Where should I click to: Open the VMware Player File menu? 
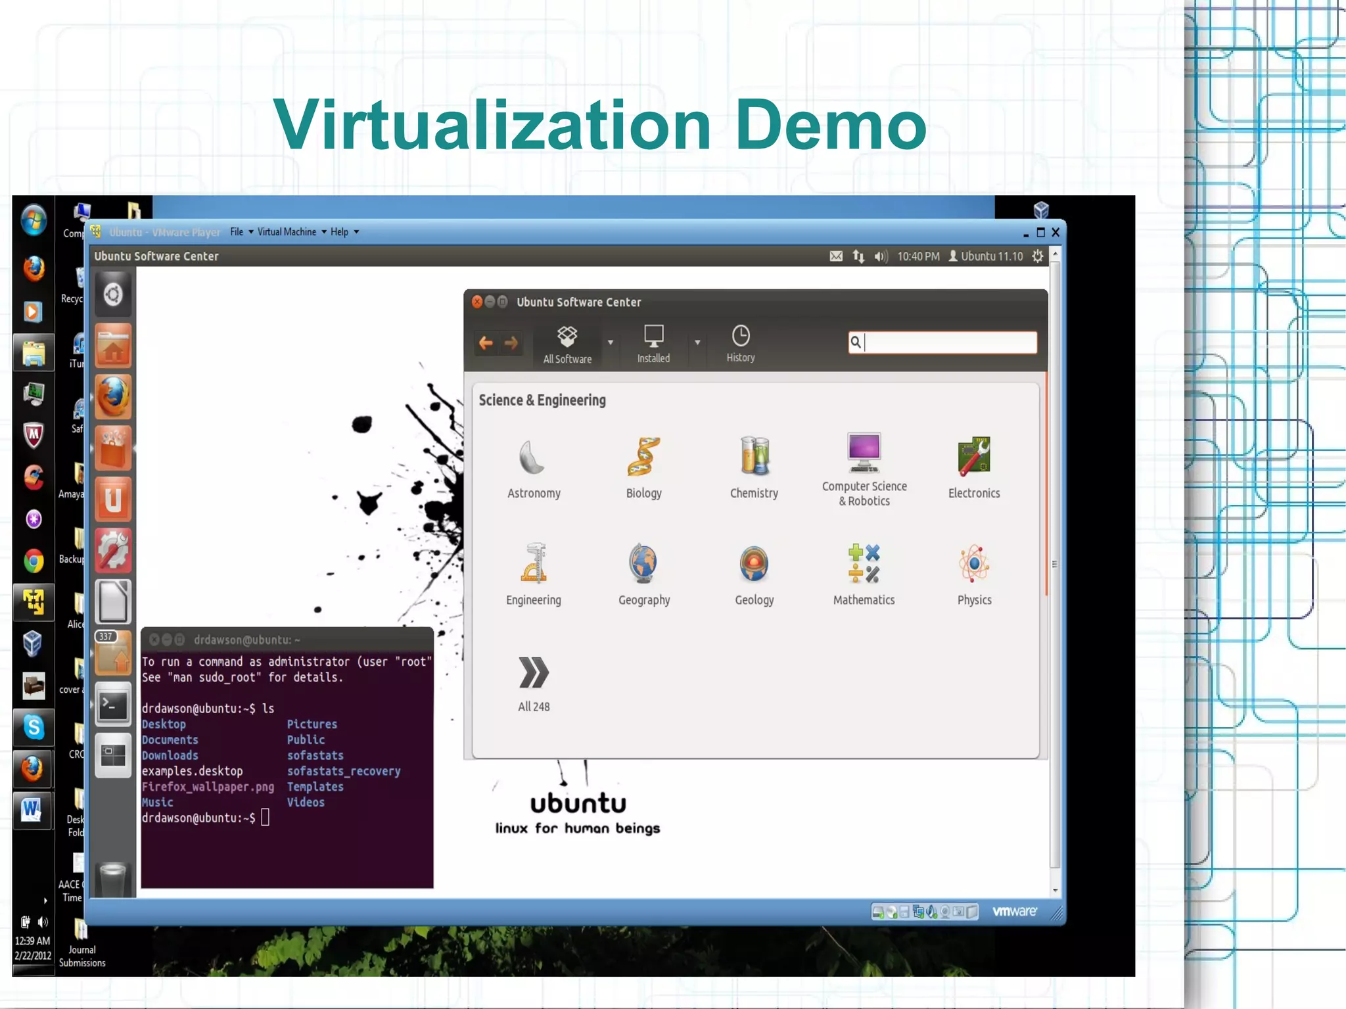241,232
